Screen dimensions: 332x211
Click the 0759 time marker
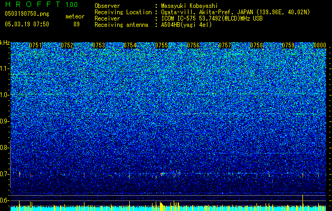[288, 45]
